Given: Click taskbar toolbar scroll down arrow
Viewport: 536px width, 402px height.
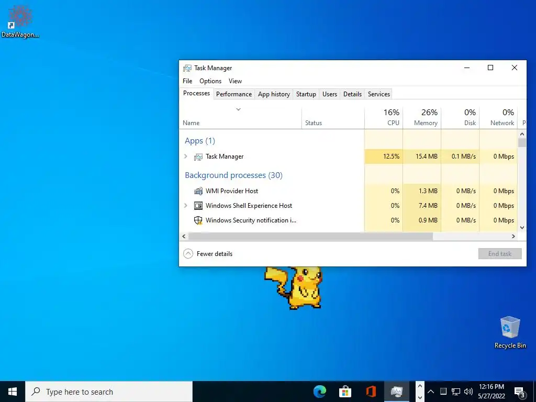Looking at the screenshot, I should point(420,398).
